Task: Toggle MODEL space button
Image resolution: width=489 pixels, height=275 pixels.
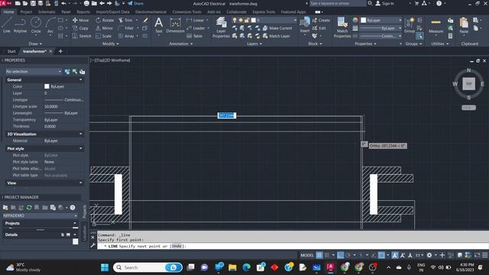Action: 307,255
